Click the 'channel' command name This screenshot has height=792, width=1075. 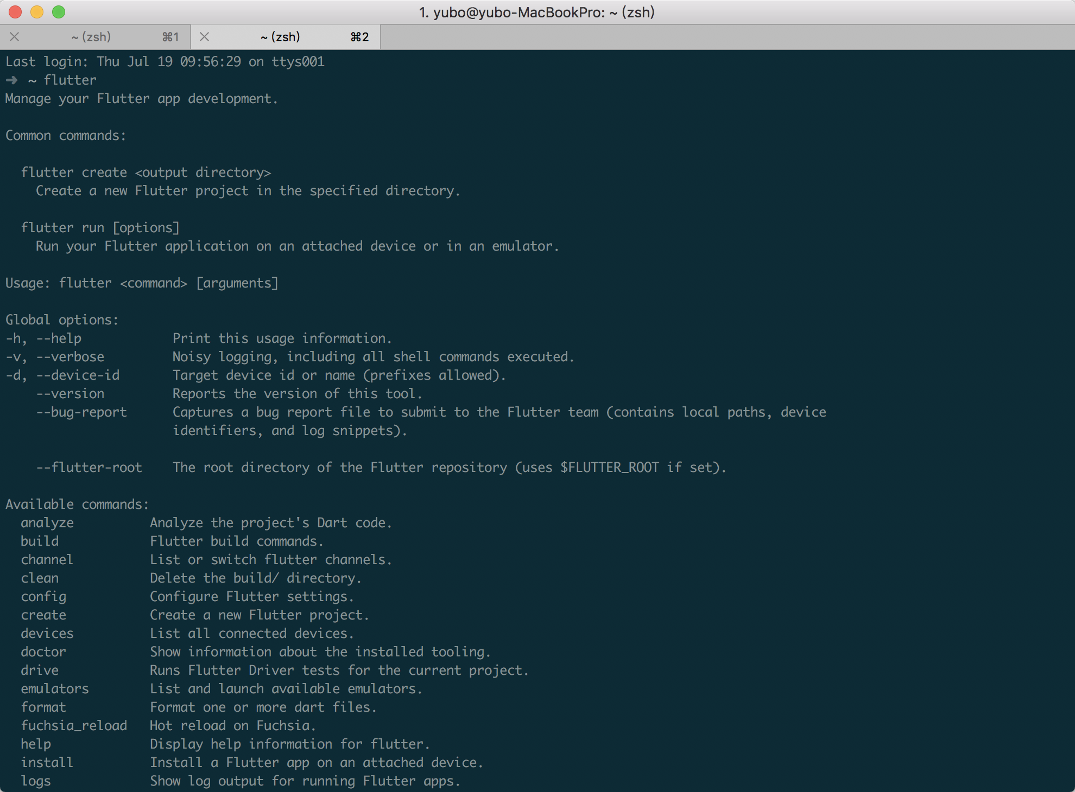click(x=47, y=560)
